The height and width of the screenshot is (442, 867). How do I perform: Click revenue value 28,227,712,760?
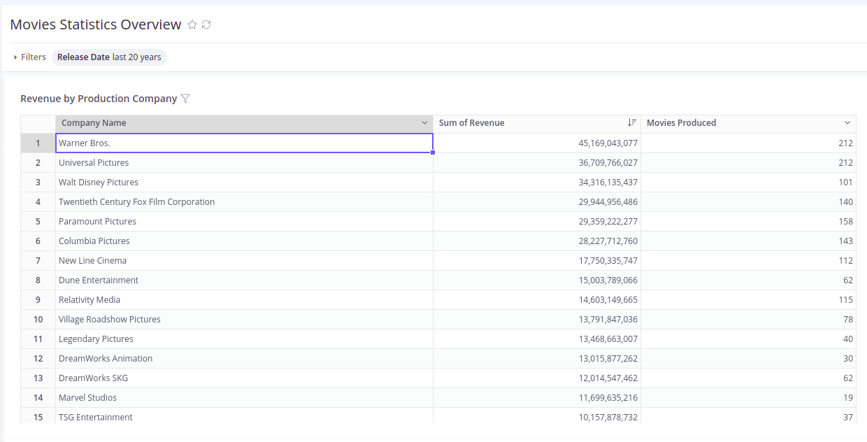(x=537, y=241)
